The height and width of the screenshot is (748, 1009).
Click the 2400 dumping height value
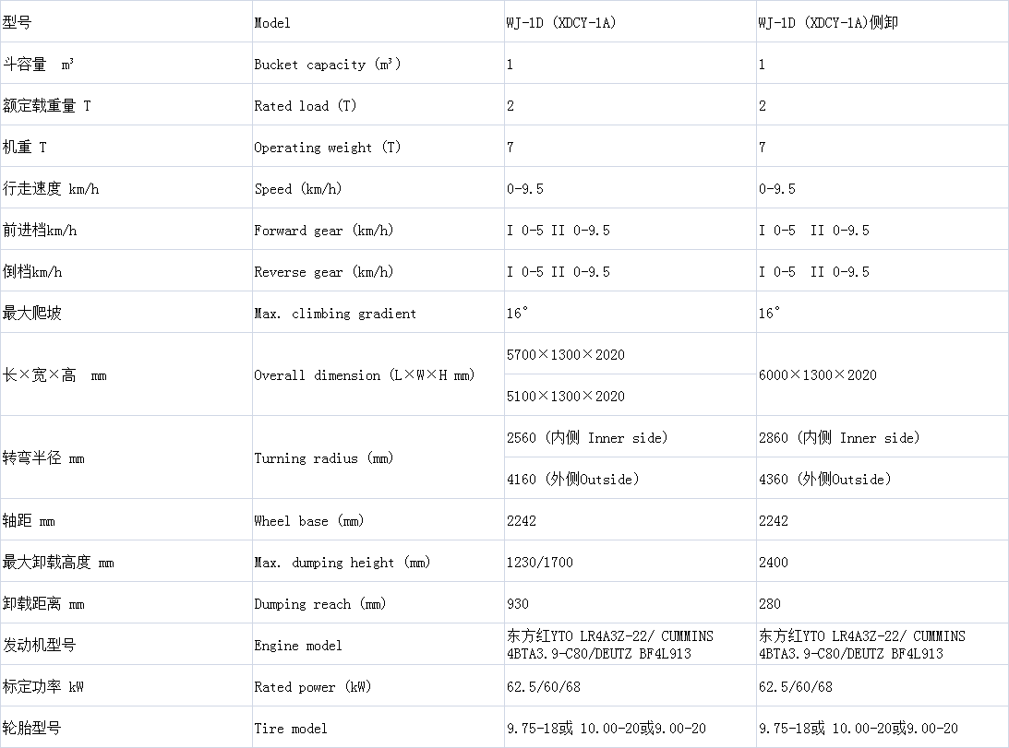774,563
